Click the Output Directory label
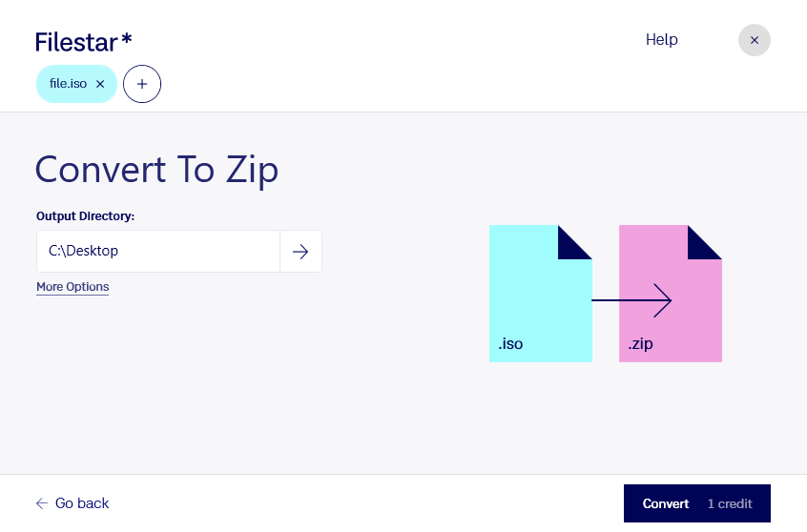Screen dimensions: 807x532 click(x=86, y=216)
